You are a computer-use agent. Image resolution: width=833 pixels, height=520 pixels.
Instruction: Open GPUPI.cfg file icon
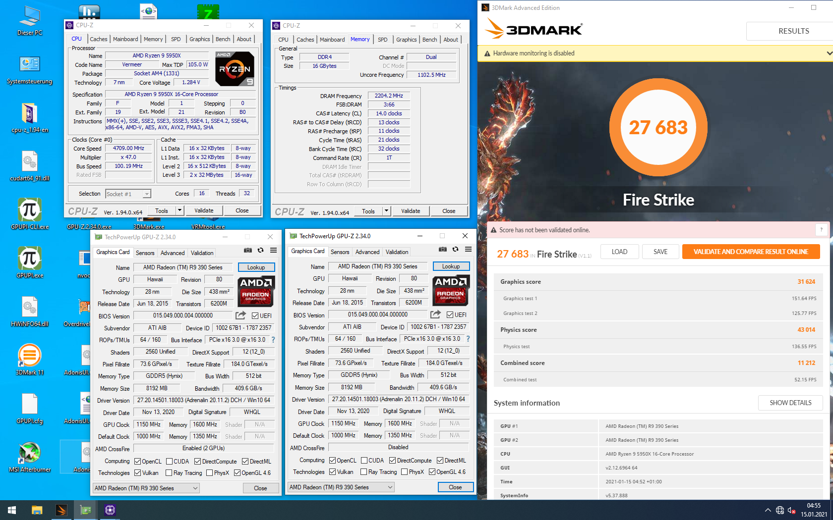[30, 409]
